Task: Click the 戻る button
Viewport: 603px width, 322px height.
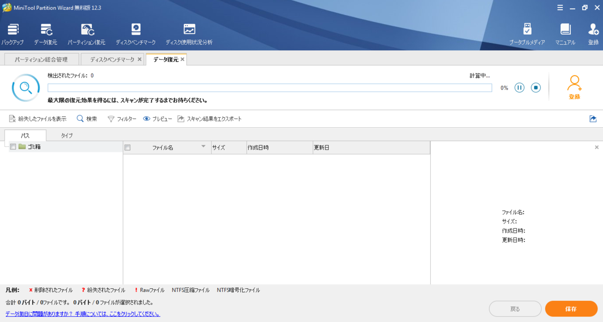Action: pos(515,309)
